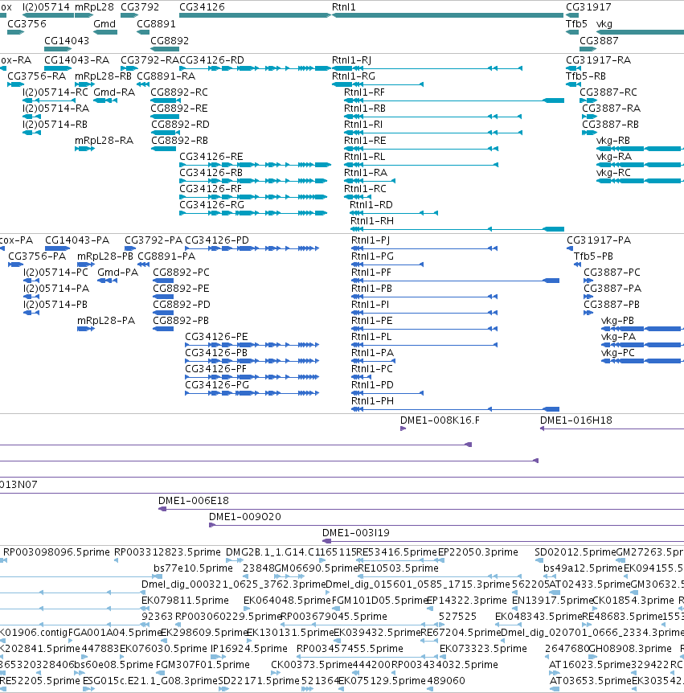
Task: Click the Tfb5 gene label
Action: (576, 24)
